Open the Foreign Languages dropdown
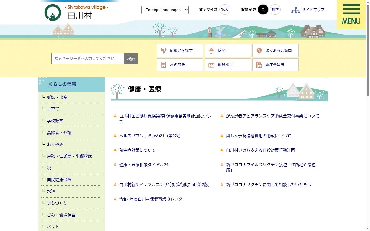The width and height of the screenshot is (370, 231). [x=165, y=10]
